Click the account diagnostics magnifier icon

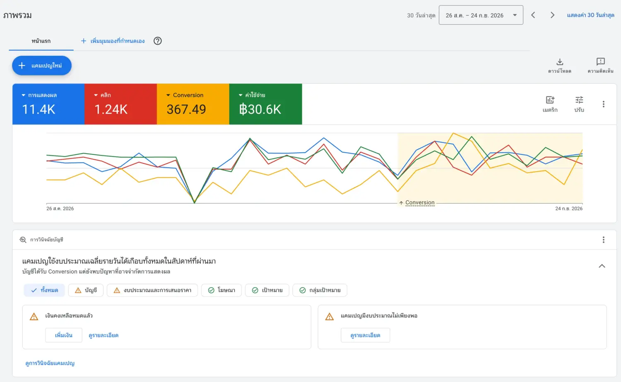click(x=23, y=240)
